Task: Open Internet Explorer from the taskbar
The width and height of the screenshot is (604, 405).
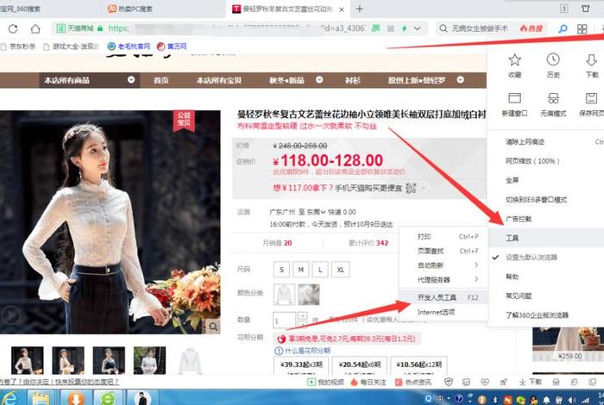Action: [9, 398]
